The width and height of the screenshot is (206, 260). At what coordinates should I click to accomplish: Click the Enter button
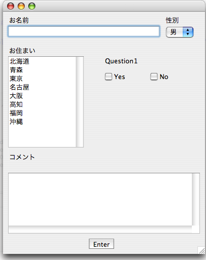101,244
